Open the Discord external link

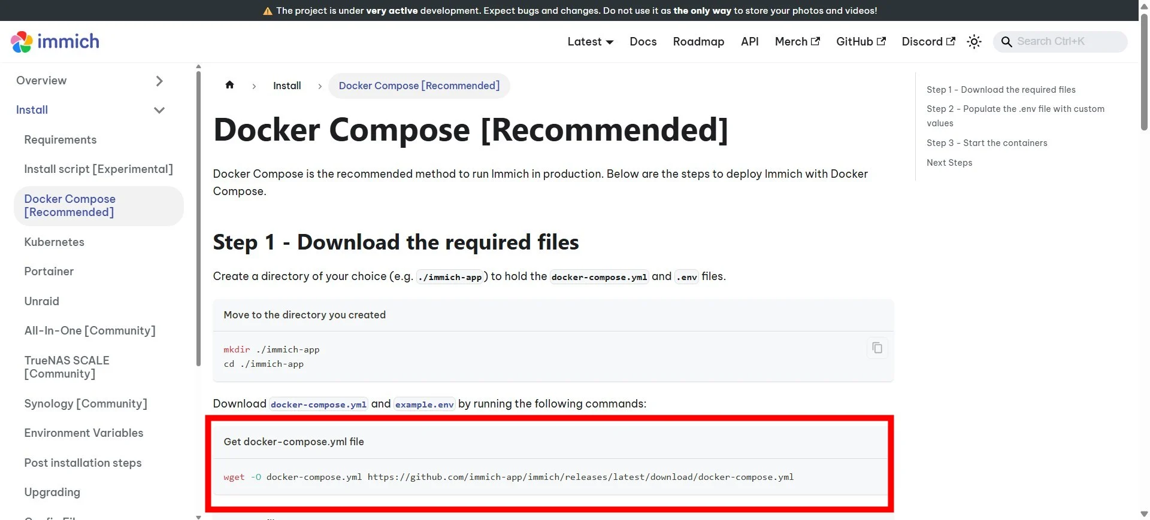pyautogui.click(x=928, y=41)
